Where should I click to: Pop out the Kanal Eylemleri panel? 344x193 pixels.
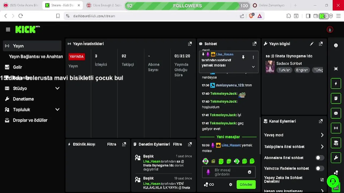[321, 121]
